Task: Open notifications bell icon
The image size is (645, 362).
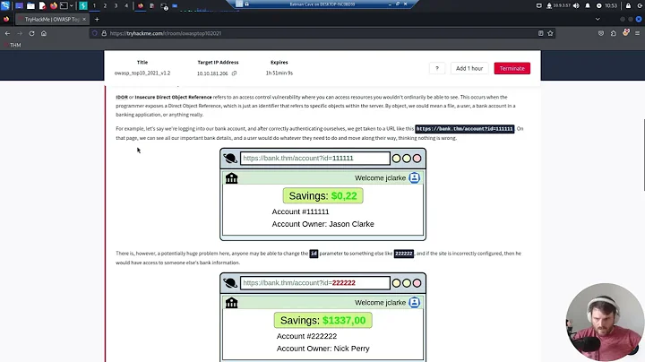Action: point(588,5)
